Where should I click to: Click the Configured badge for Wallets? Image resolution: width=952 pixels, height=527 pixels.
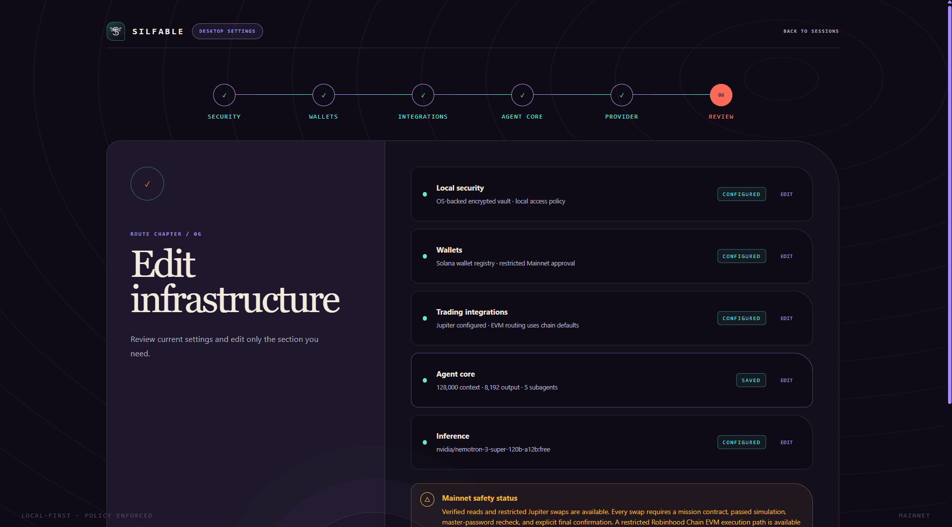(x=741, y=256)
